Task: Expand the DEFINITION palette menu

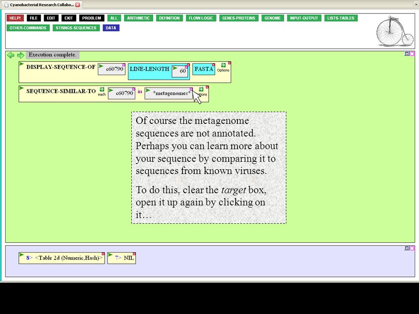Action: tap(169, 18)
